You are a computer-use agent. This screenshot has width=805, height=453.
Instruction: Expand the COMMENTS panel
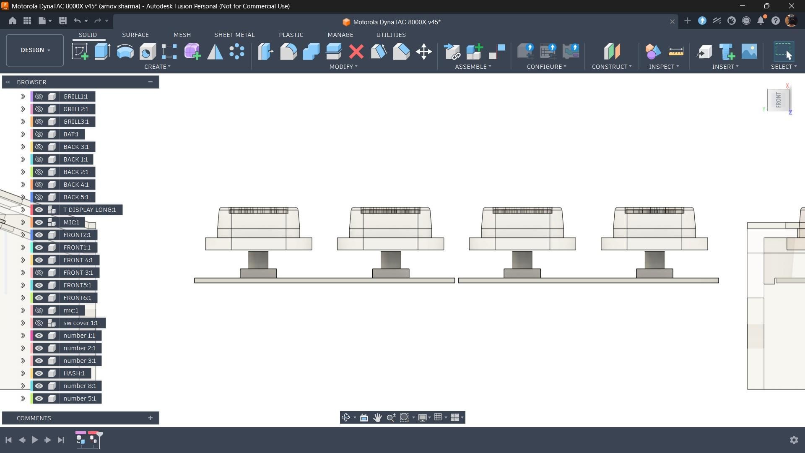[x=150, y=418]
